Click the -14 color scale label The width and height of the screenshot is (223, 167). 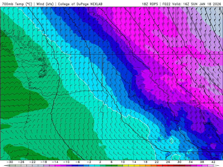pyautogui.click(x=55, y=162)
